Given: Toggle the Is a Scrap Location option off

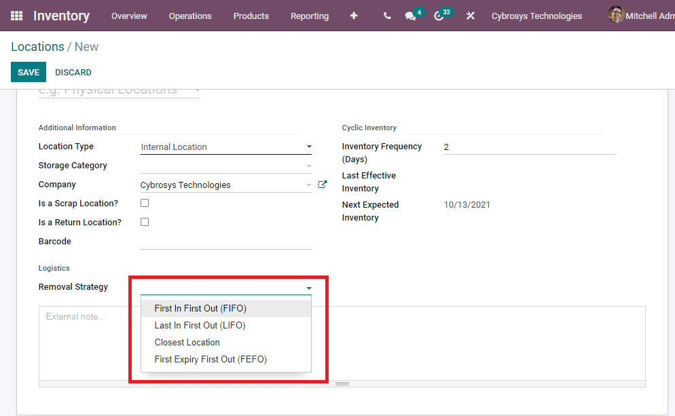Looking at the screenshot, I should coord(145,202).
